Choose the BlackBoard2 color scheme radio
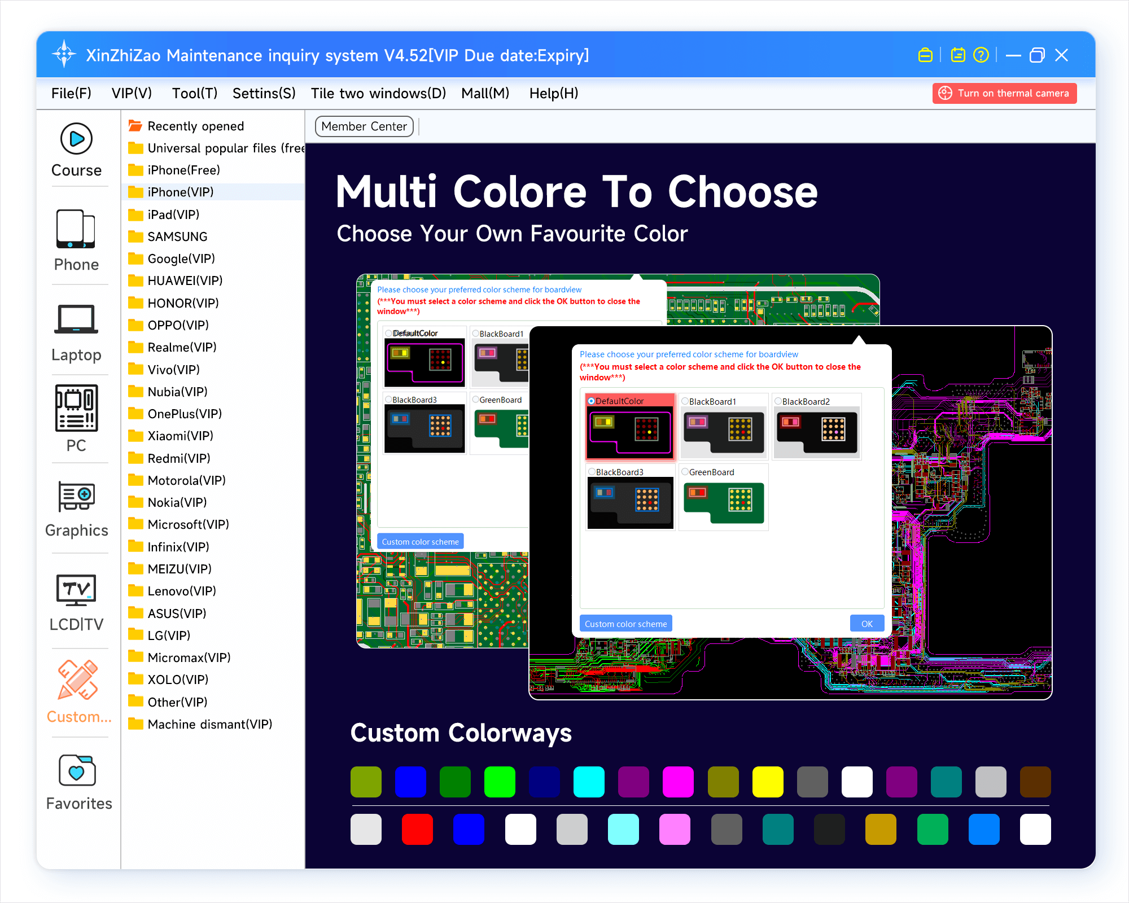Image resolution: width=1129 pixels, height=903 pixels. pos(778,401)
